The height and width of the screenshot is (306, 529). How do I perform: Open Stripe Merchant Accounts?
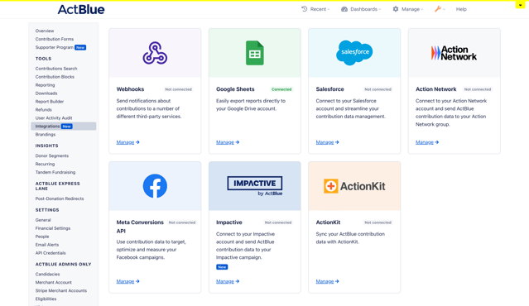[x=61, y=290]
